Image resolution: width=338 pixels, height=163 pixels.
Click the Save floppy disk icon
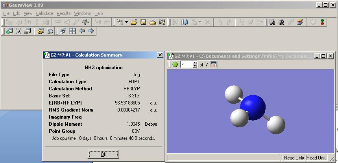[143, 22]
